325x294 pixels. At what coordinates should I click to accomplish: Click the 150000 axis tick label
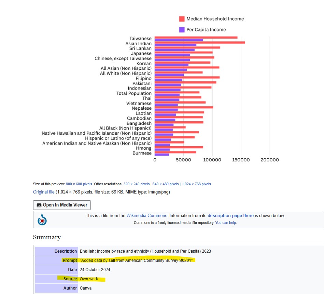[241, 160]
